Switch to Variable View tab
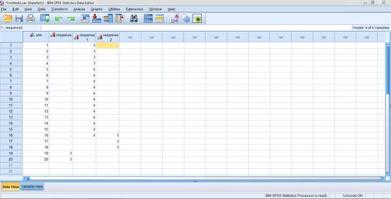Viewport: 391px width, 199px height. coord(32,187)
